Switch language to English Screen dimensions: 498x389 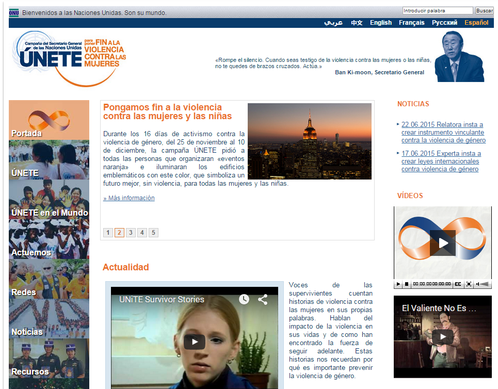(381, 23)
